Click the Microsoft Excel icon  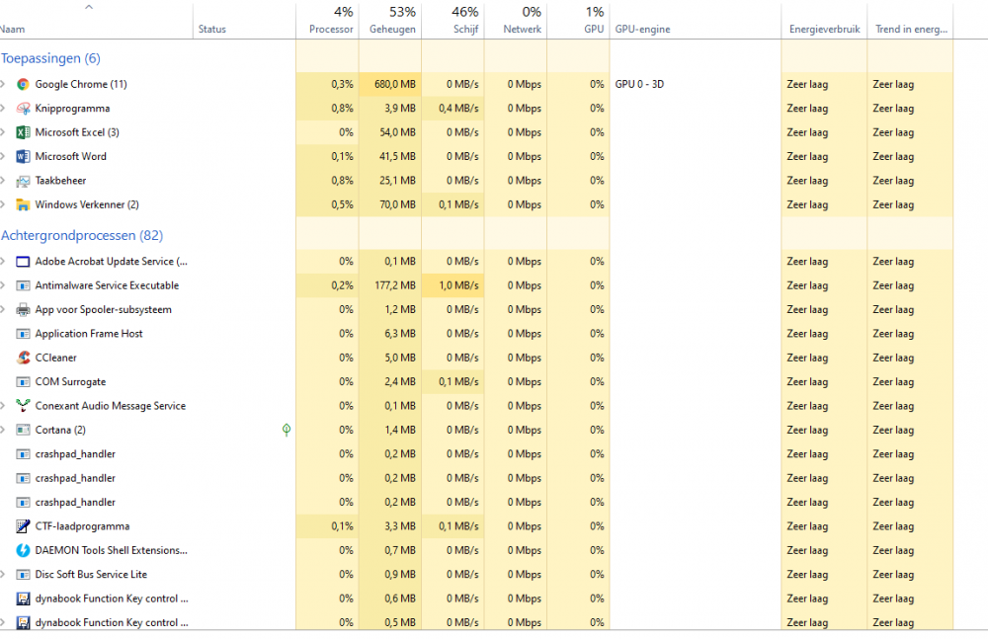pos(24,132)
